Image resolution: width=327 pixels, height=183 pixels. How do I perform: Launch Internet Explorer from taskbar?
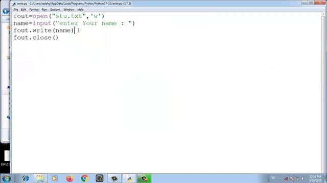(26, 178)
